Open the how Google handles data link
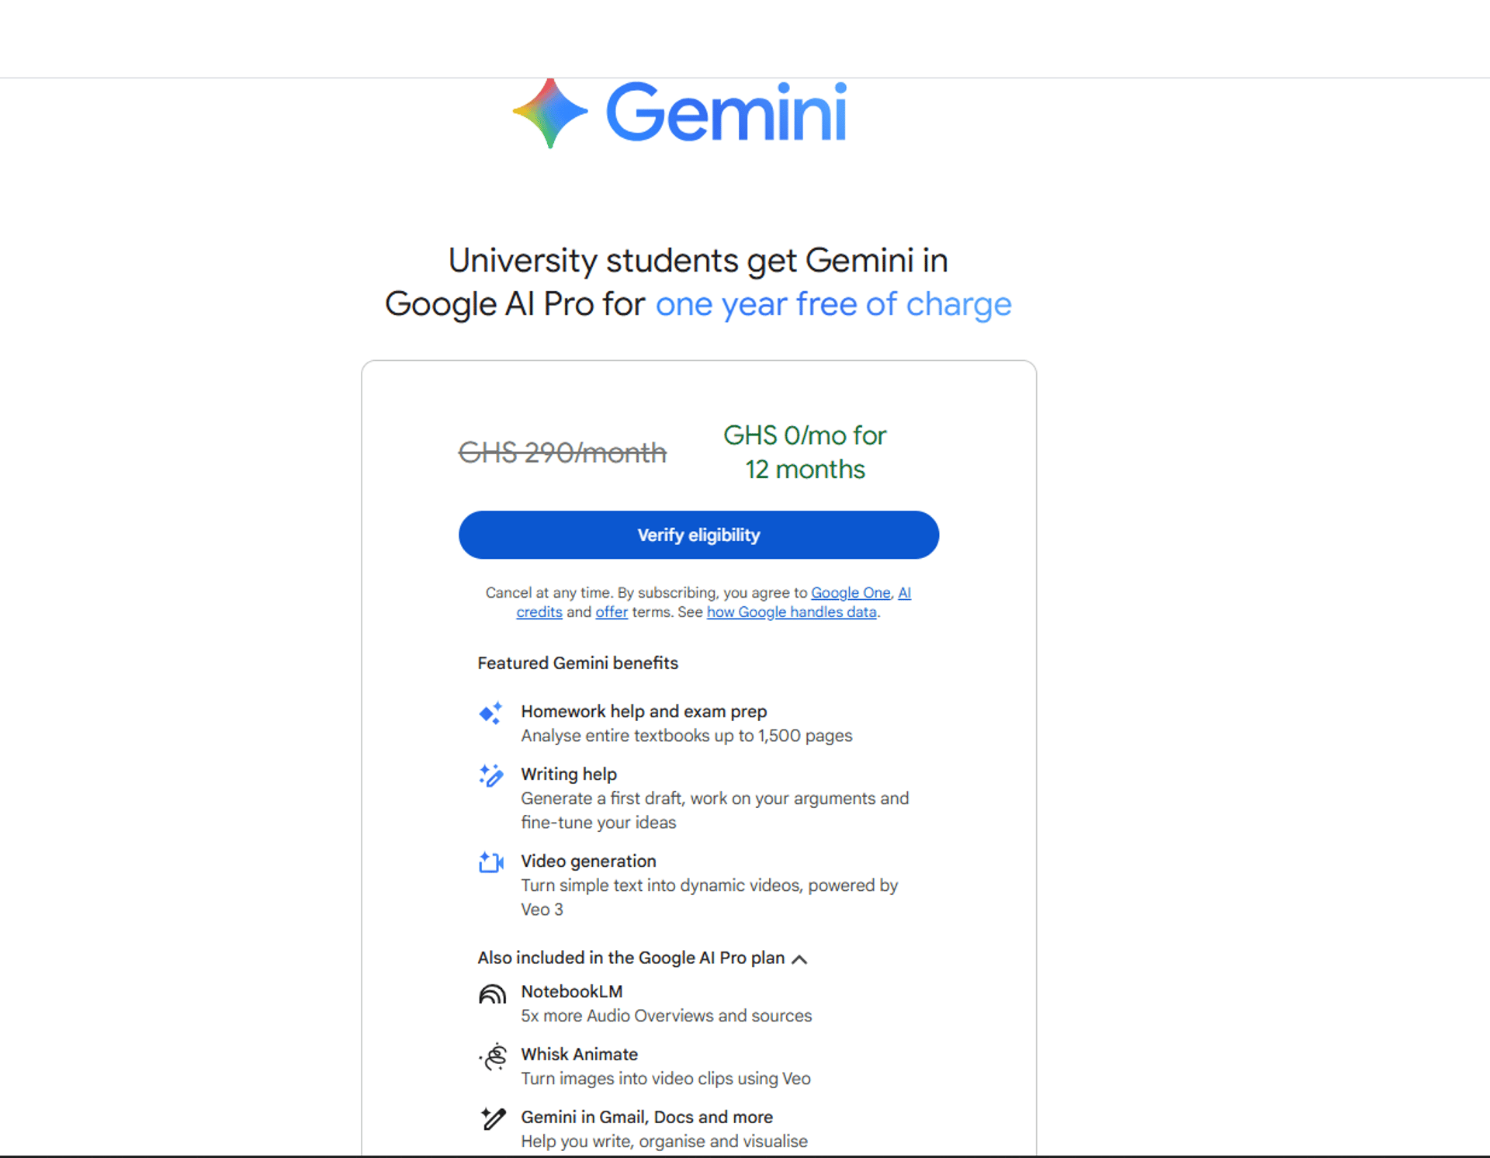This screenshot has width=1490, height=1158. 792,612
